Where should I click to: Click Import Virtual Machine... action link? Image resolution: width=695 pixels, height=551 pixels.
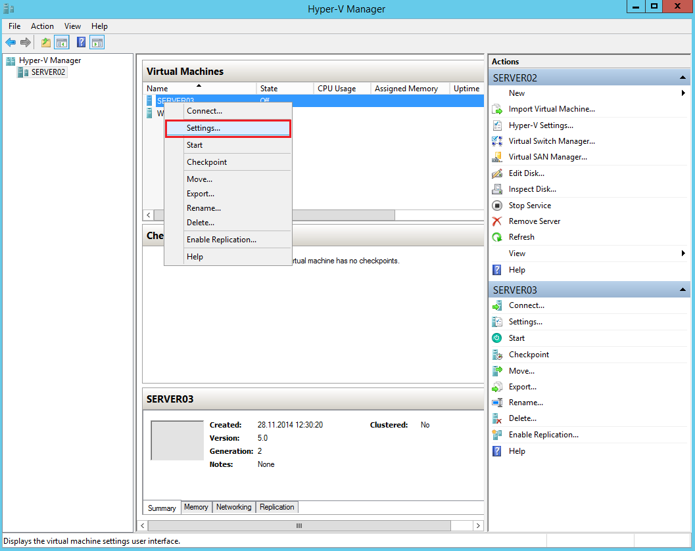(552, 109)
